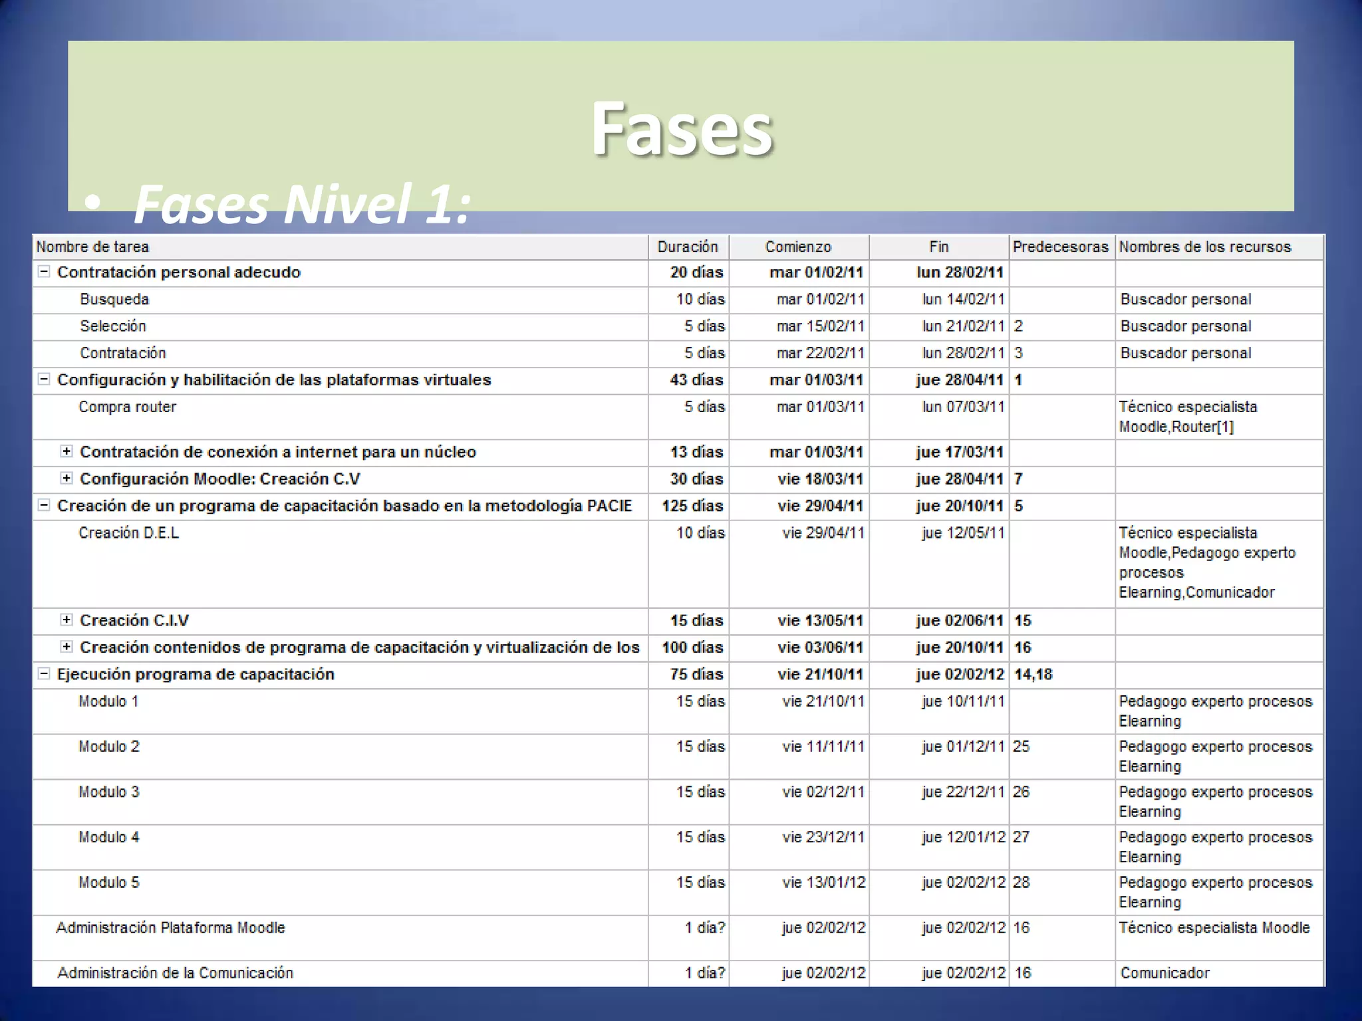Click finish date jue 17/03/11

coord(939,452)
